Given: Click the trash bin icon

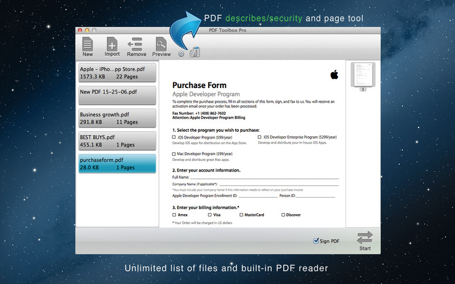Looking at the screenshot, I should [195, 52].
